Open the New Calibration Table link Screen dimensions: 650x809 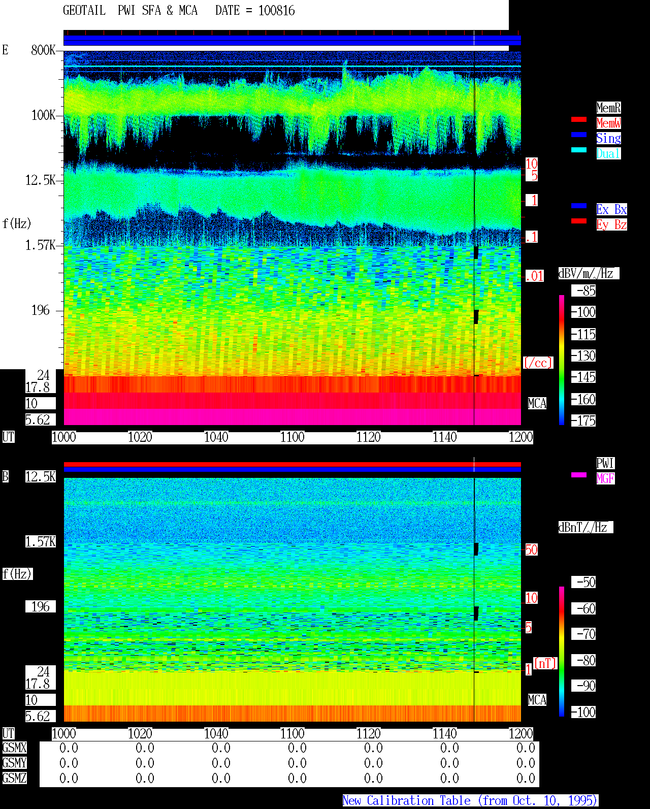coord(470,800)
